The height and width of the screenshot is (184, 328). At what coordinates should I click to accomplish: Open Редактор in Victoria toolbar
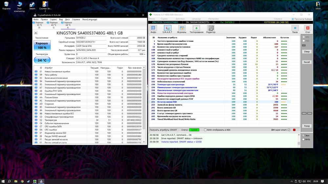coord(211,29)
